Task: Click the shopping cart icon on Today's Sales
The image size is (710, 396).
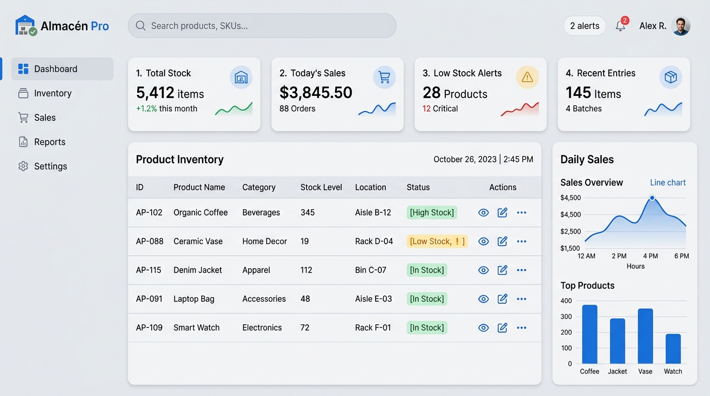Action: click(384, 77)
